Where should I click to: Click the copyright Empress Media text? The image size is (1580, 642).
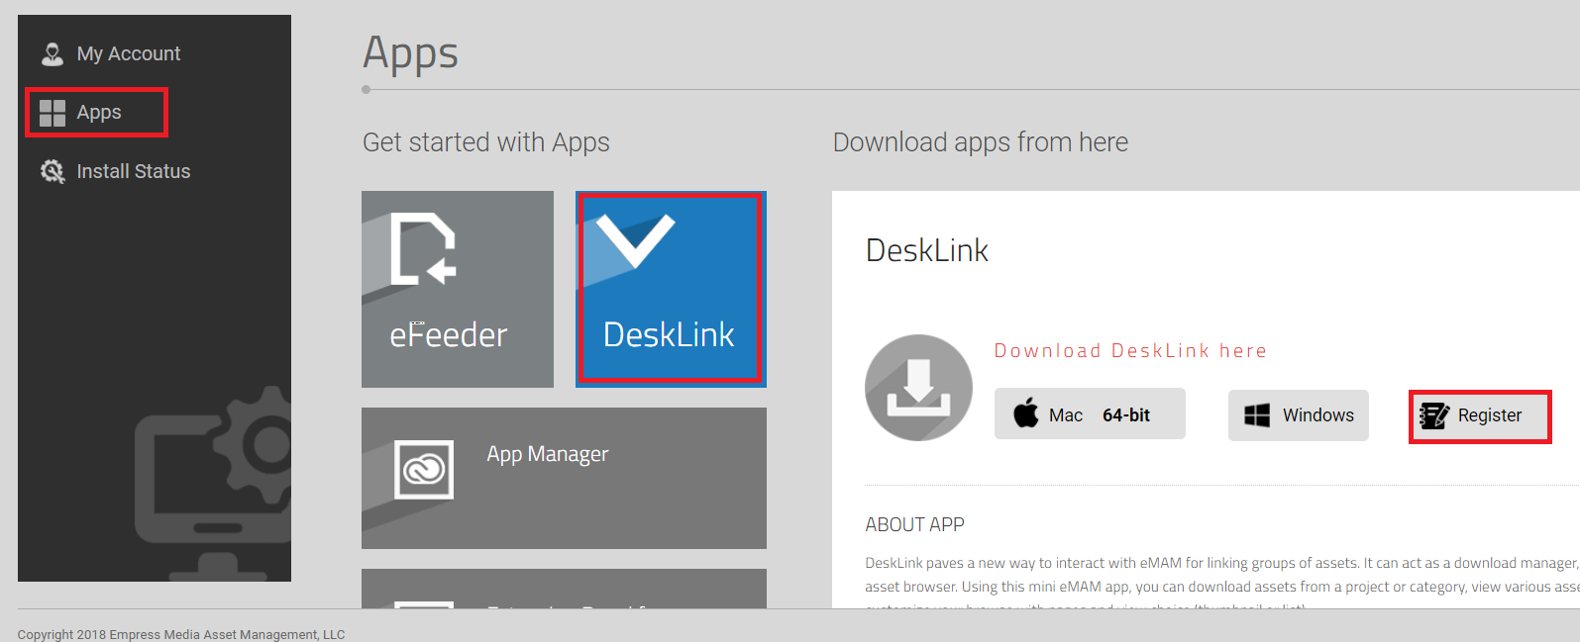point(181,635)
